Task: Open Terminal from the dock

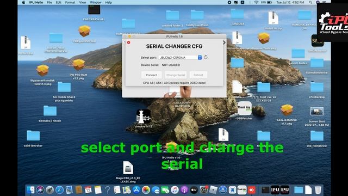Action: (x=265, y=190)
